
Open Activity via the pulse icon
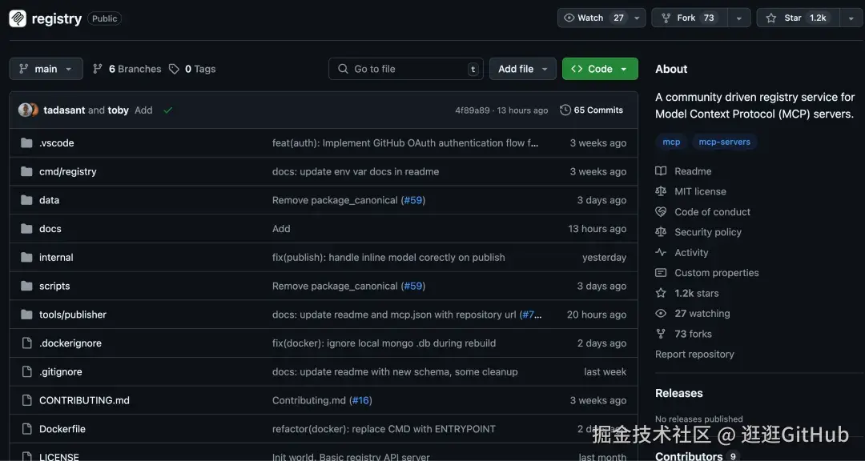point(660,252)
